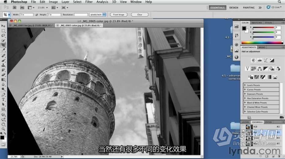
Task: Add a Brightness/Contrast adjustment
Action: click(253, 60)
